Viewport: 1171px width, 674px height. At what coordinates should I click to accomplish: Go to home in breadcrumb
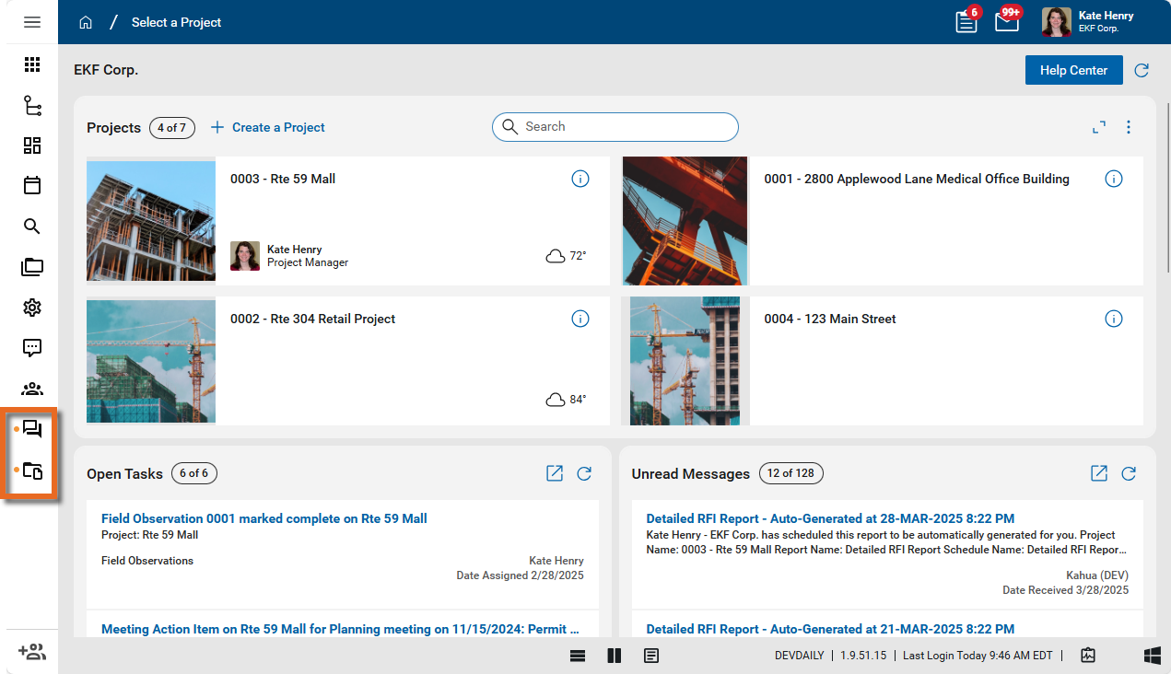click(x=86, y=22)
